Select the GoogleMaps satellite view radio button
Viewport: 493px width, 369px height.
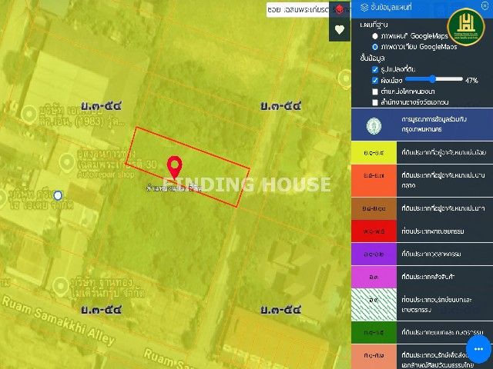coord(374,47)
